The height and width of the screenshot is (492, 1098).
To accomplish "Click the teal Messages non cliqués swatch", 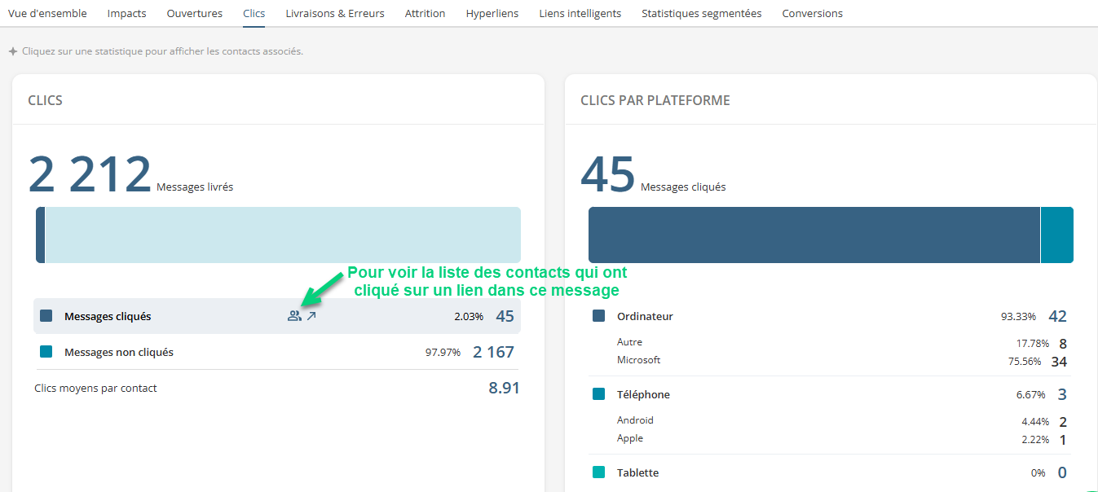I will [x=46, y=352].
